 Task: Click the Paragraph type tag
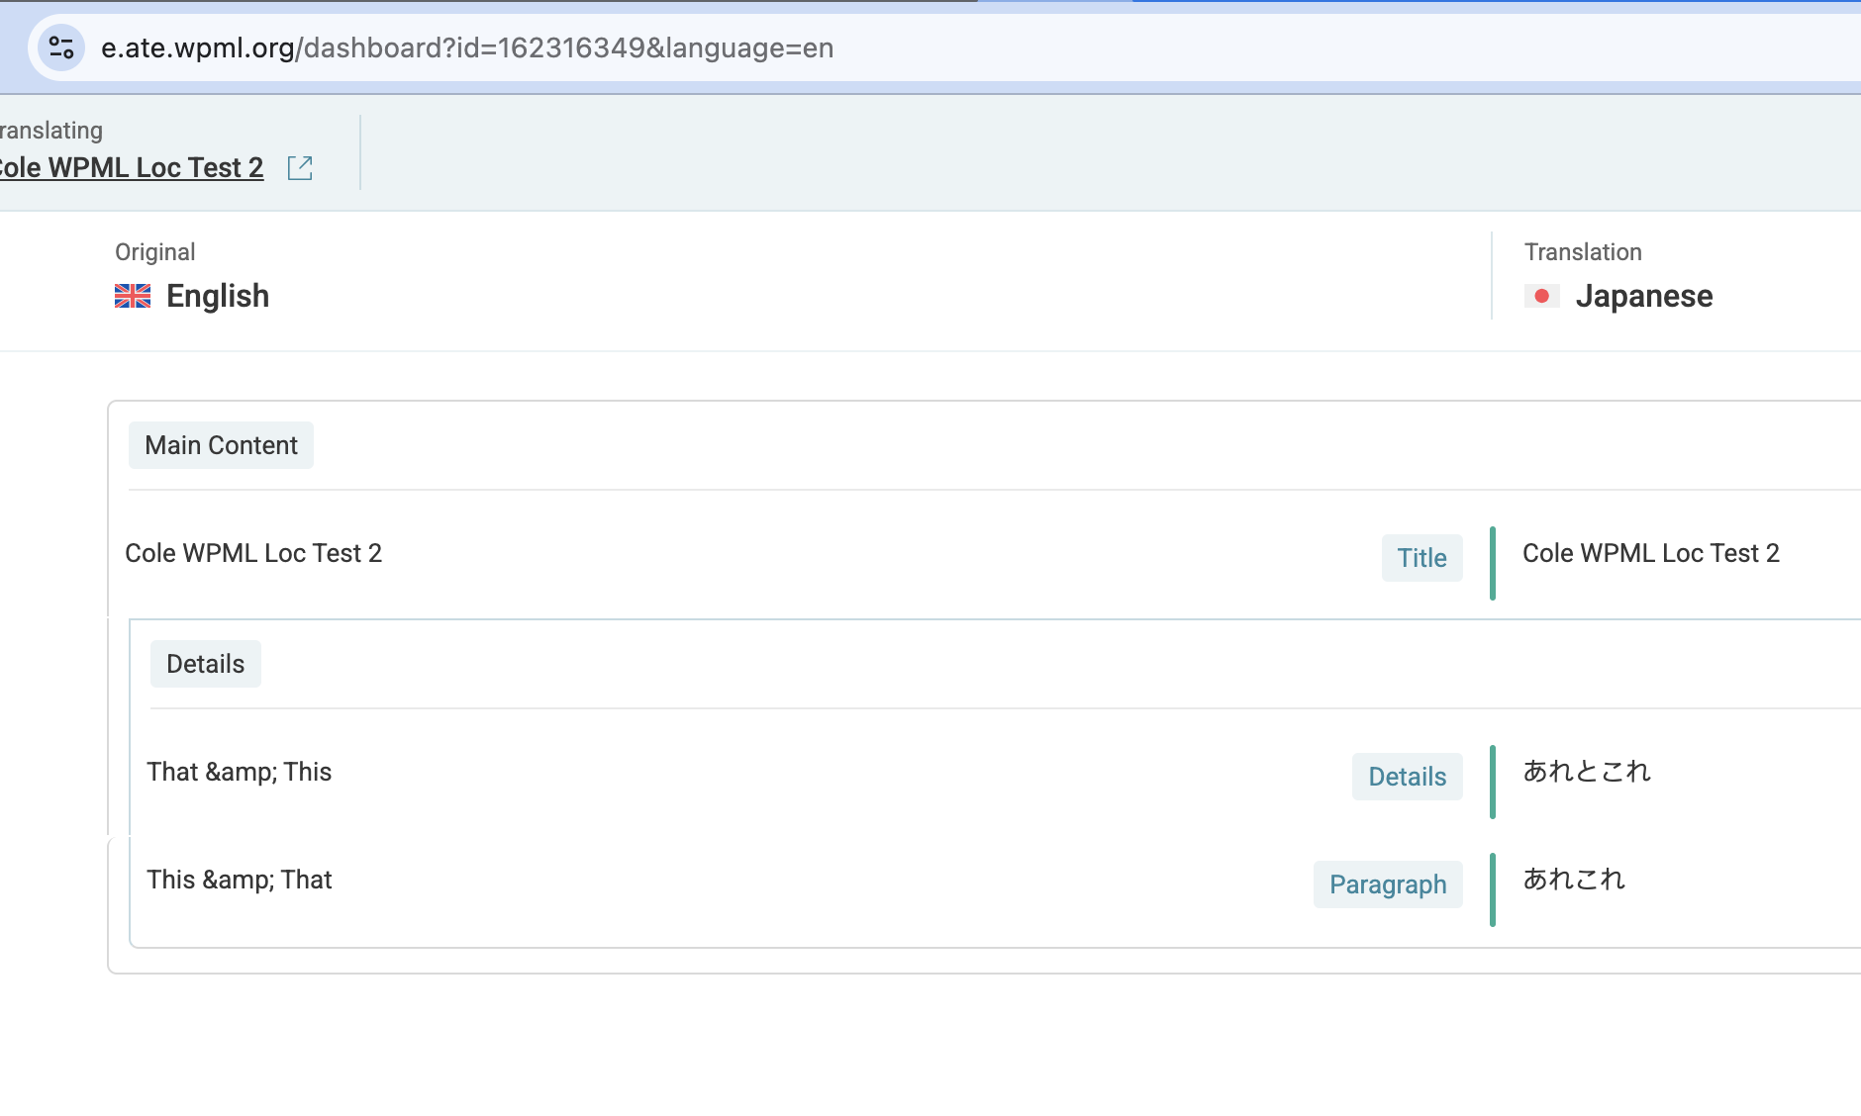[x=1388, y=884]
